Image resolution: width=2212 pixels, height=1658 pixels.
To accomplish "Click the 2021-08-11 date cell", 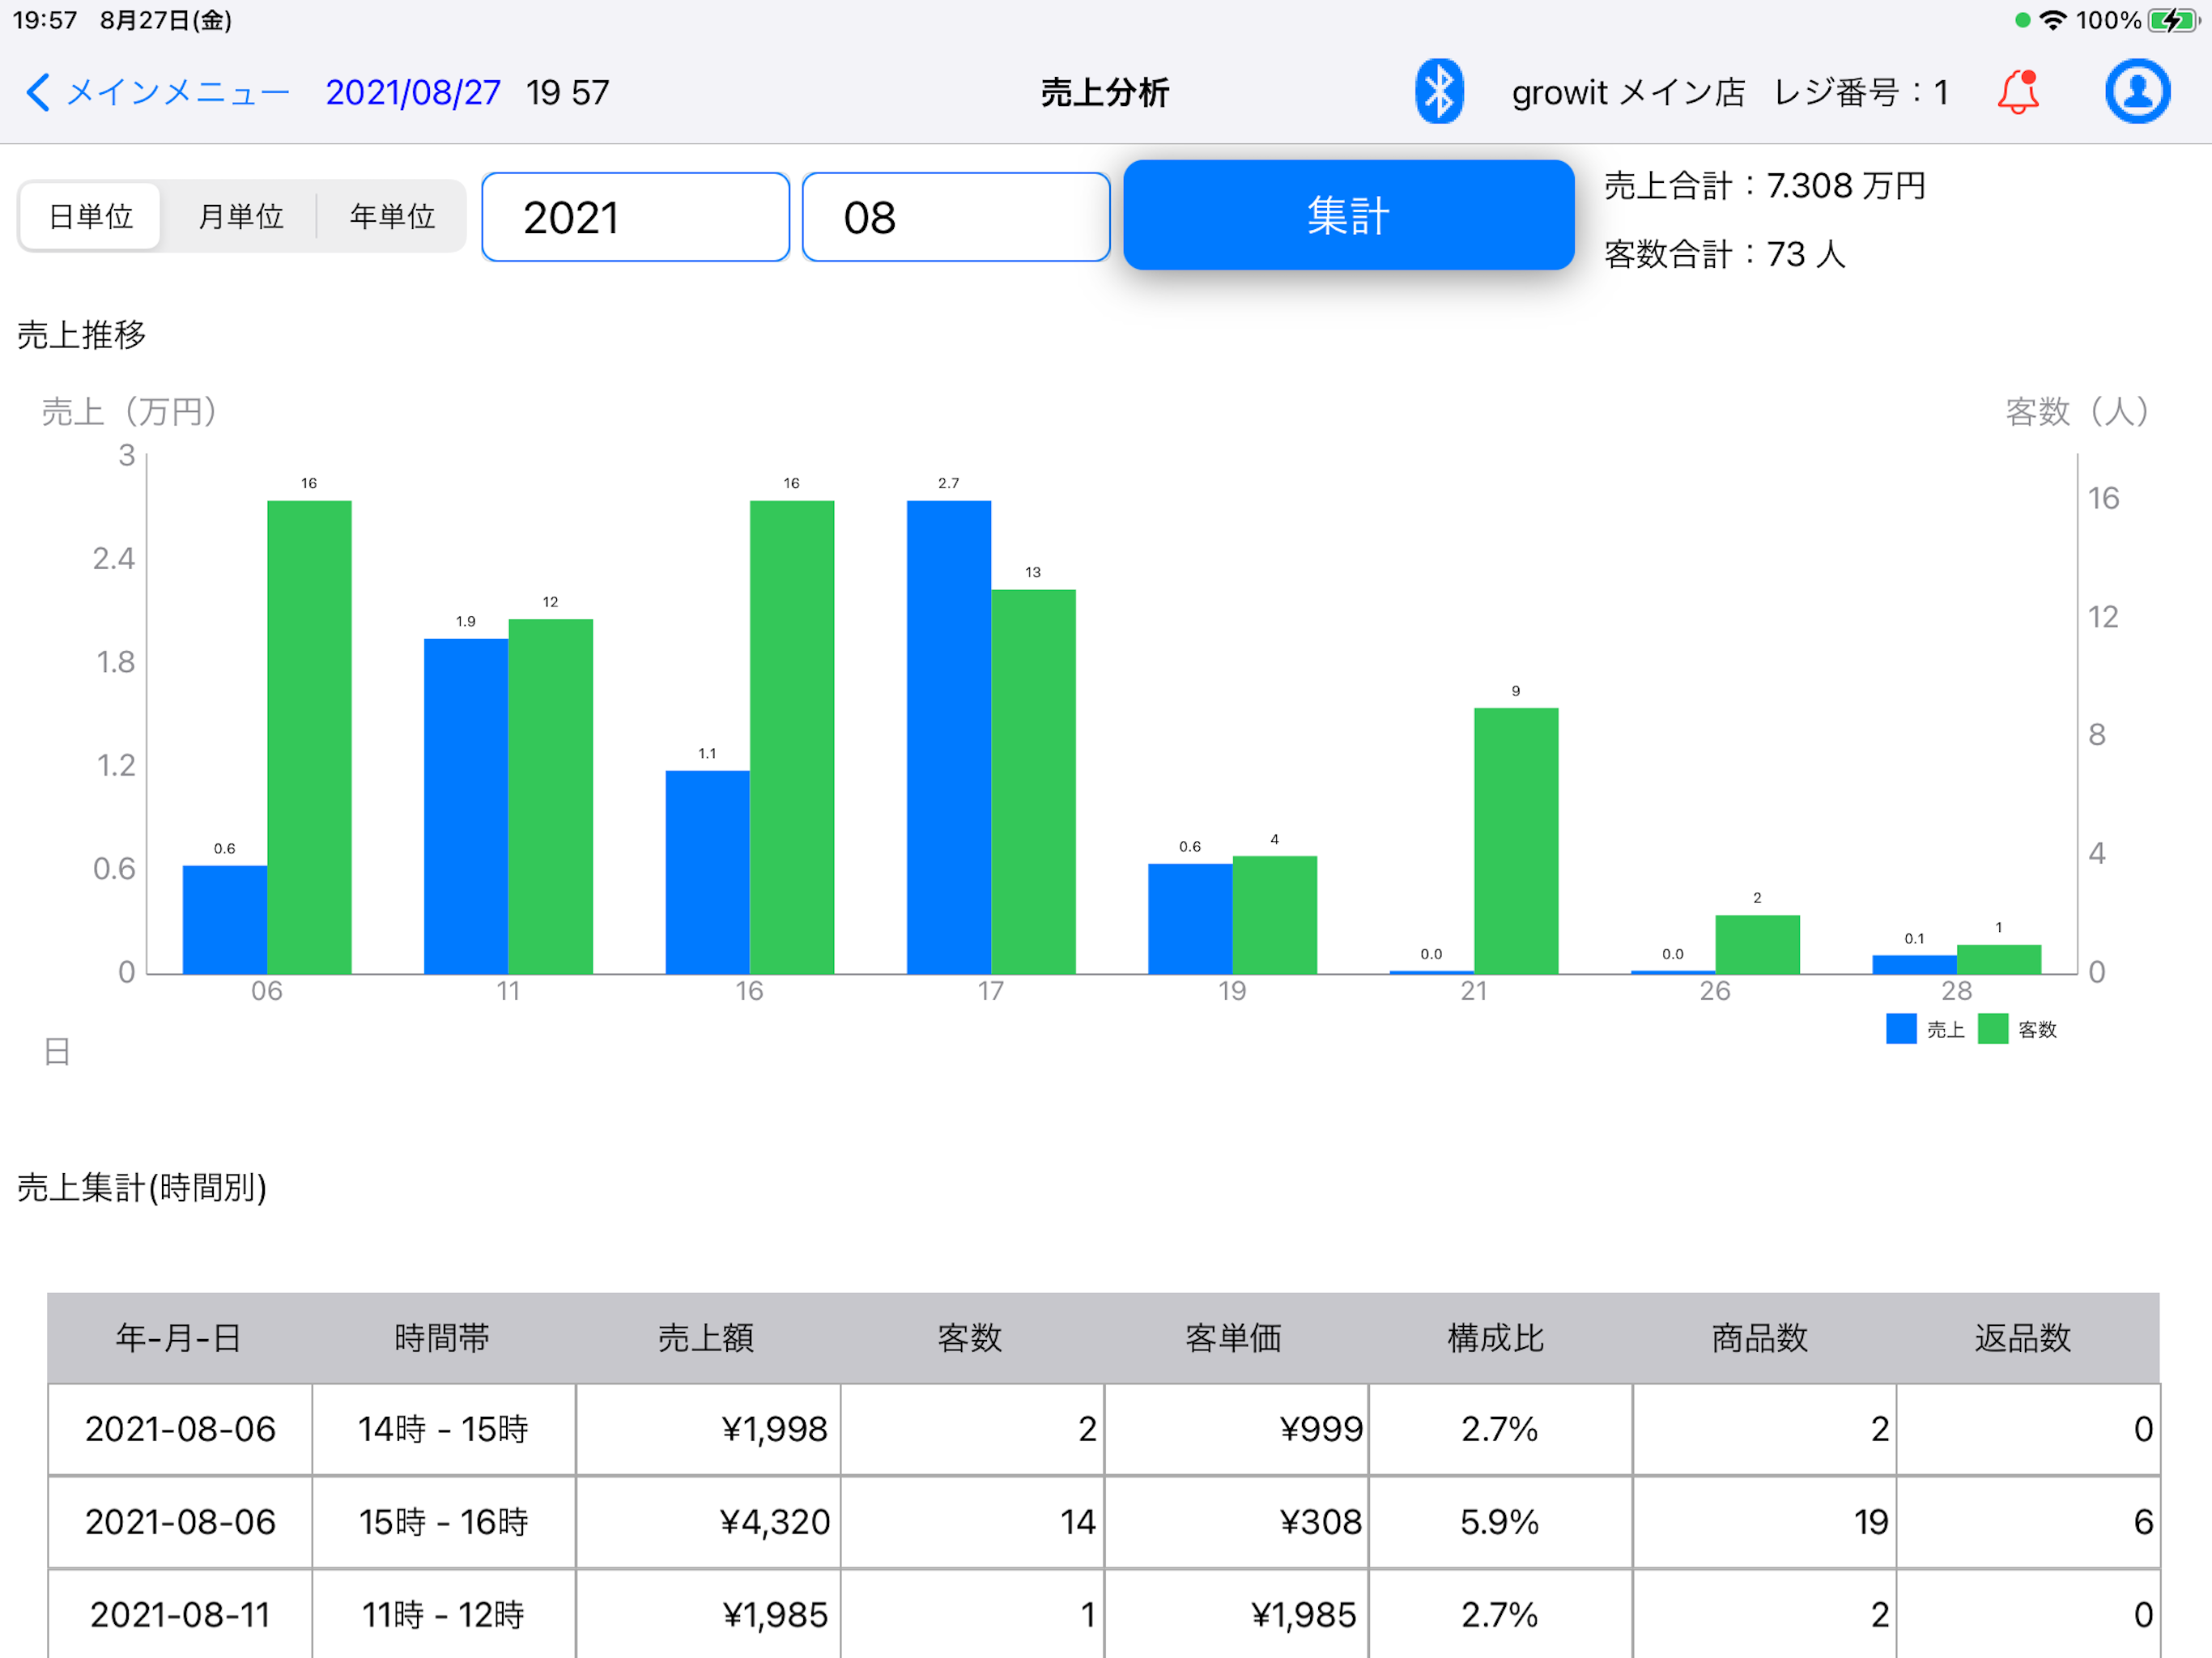I will [179, 1614].
